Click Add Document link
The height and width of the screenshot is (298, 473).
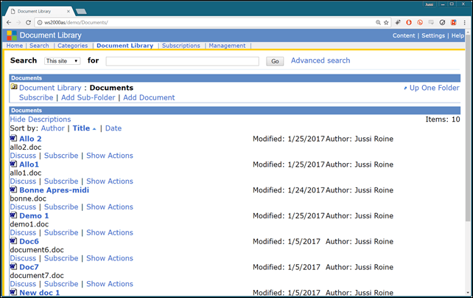coord(149,97)
